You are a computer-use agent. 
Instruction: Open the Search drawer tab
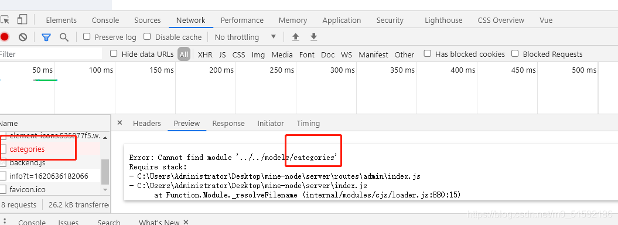pos(108,222)
